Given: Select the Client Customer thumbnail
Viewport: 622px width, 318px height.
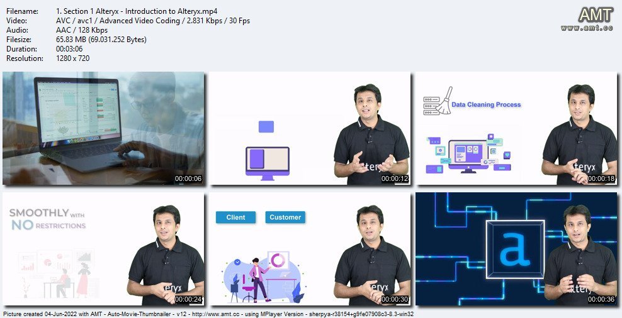Looking at the screenshot, I should pos(310,249).
